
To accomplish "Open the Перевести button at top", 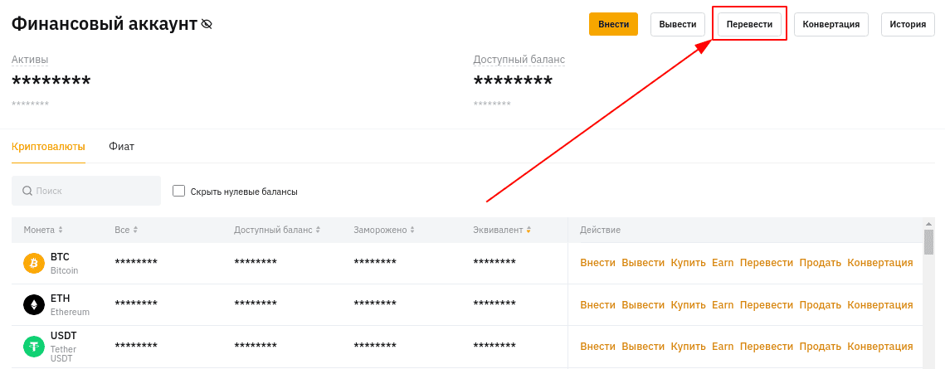I will pos(749,25).
